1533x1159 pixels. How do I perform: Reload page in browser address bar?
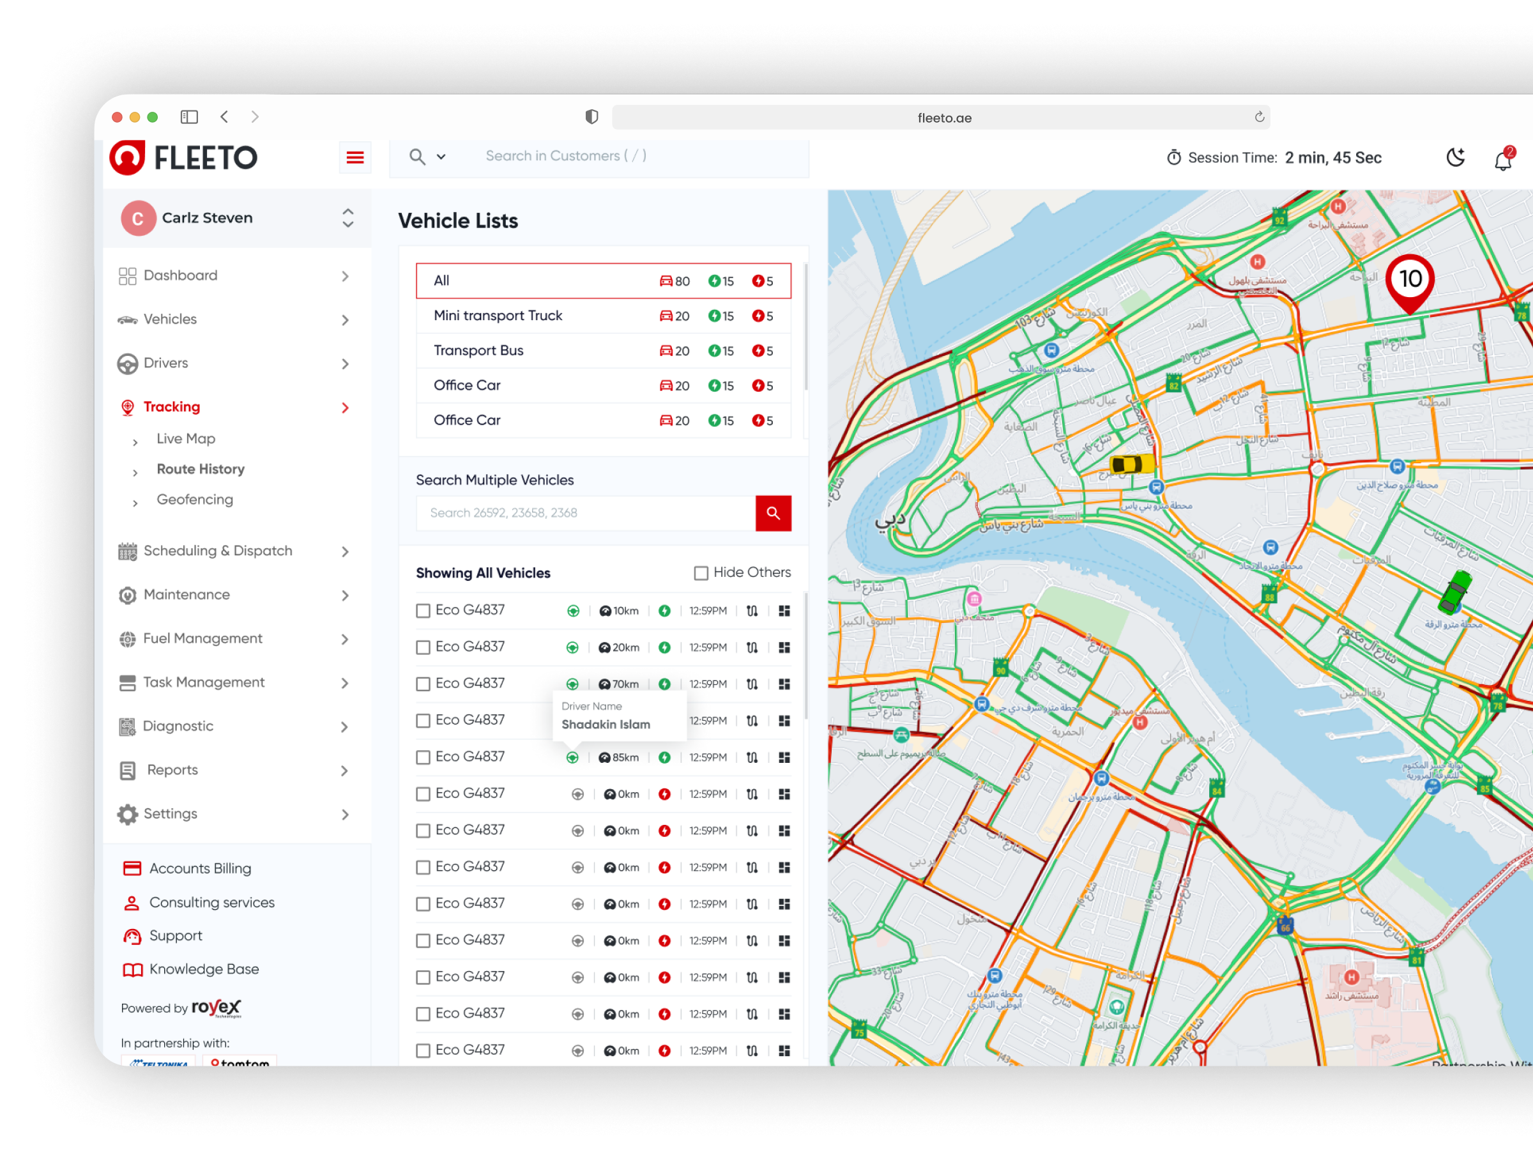[1259, 117]
